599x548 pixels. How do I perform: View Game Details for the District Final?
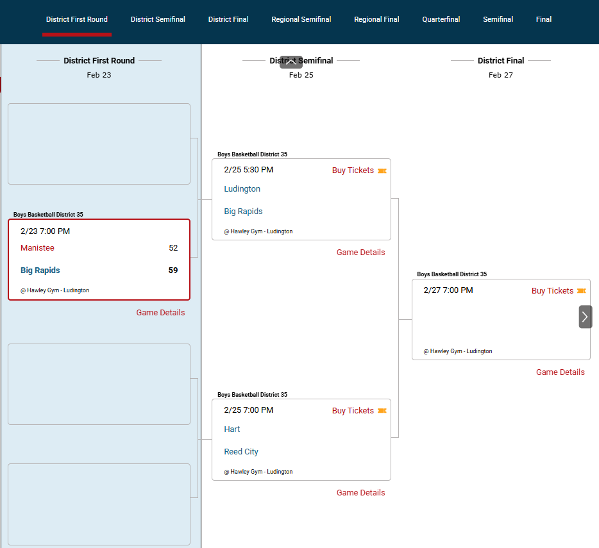coord(560,372)
